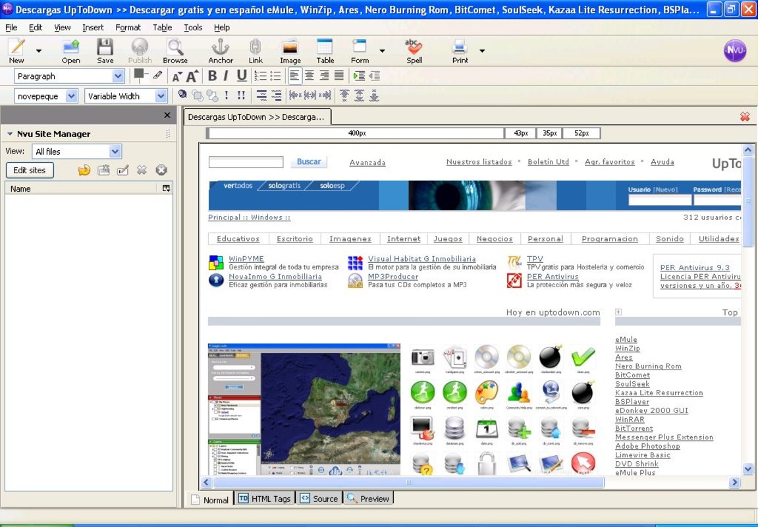Image resolution: width=758 pixels, height=527 pixels.
Task: Toggle Underline formatting
Action: tap(242, 76)
